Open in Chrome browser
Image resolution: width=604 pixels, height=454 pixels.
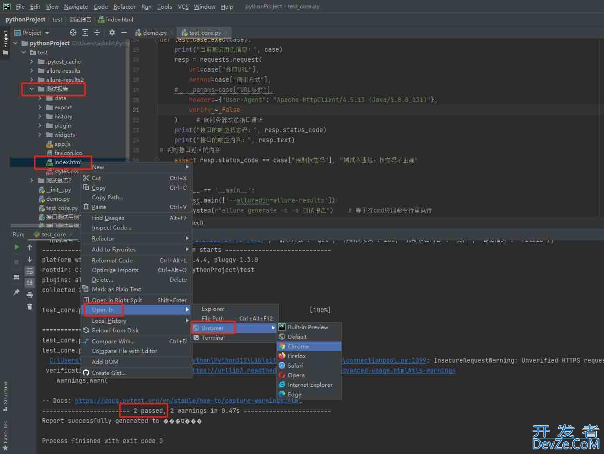pos(309,347)
